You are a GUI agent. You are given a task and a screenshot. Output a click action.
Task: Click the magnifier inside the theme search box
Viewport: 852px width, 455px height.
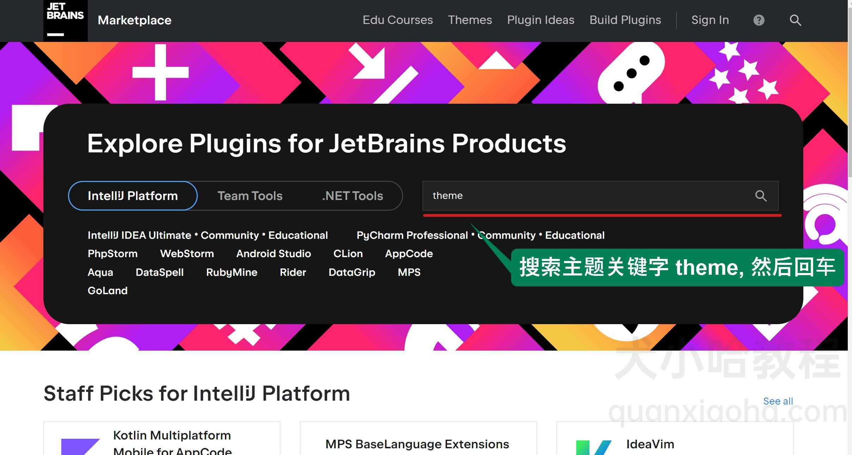click(x=761, y=196)
